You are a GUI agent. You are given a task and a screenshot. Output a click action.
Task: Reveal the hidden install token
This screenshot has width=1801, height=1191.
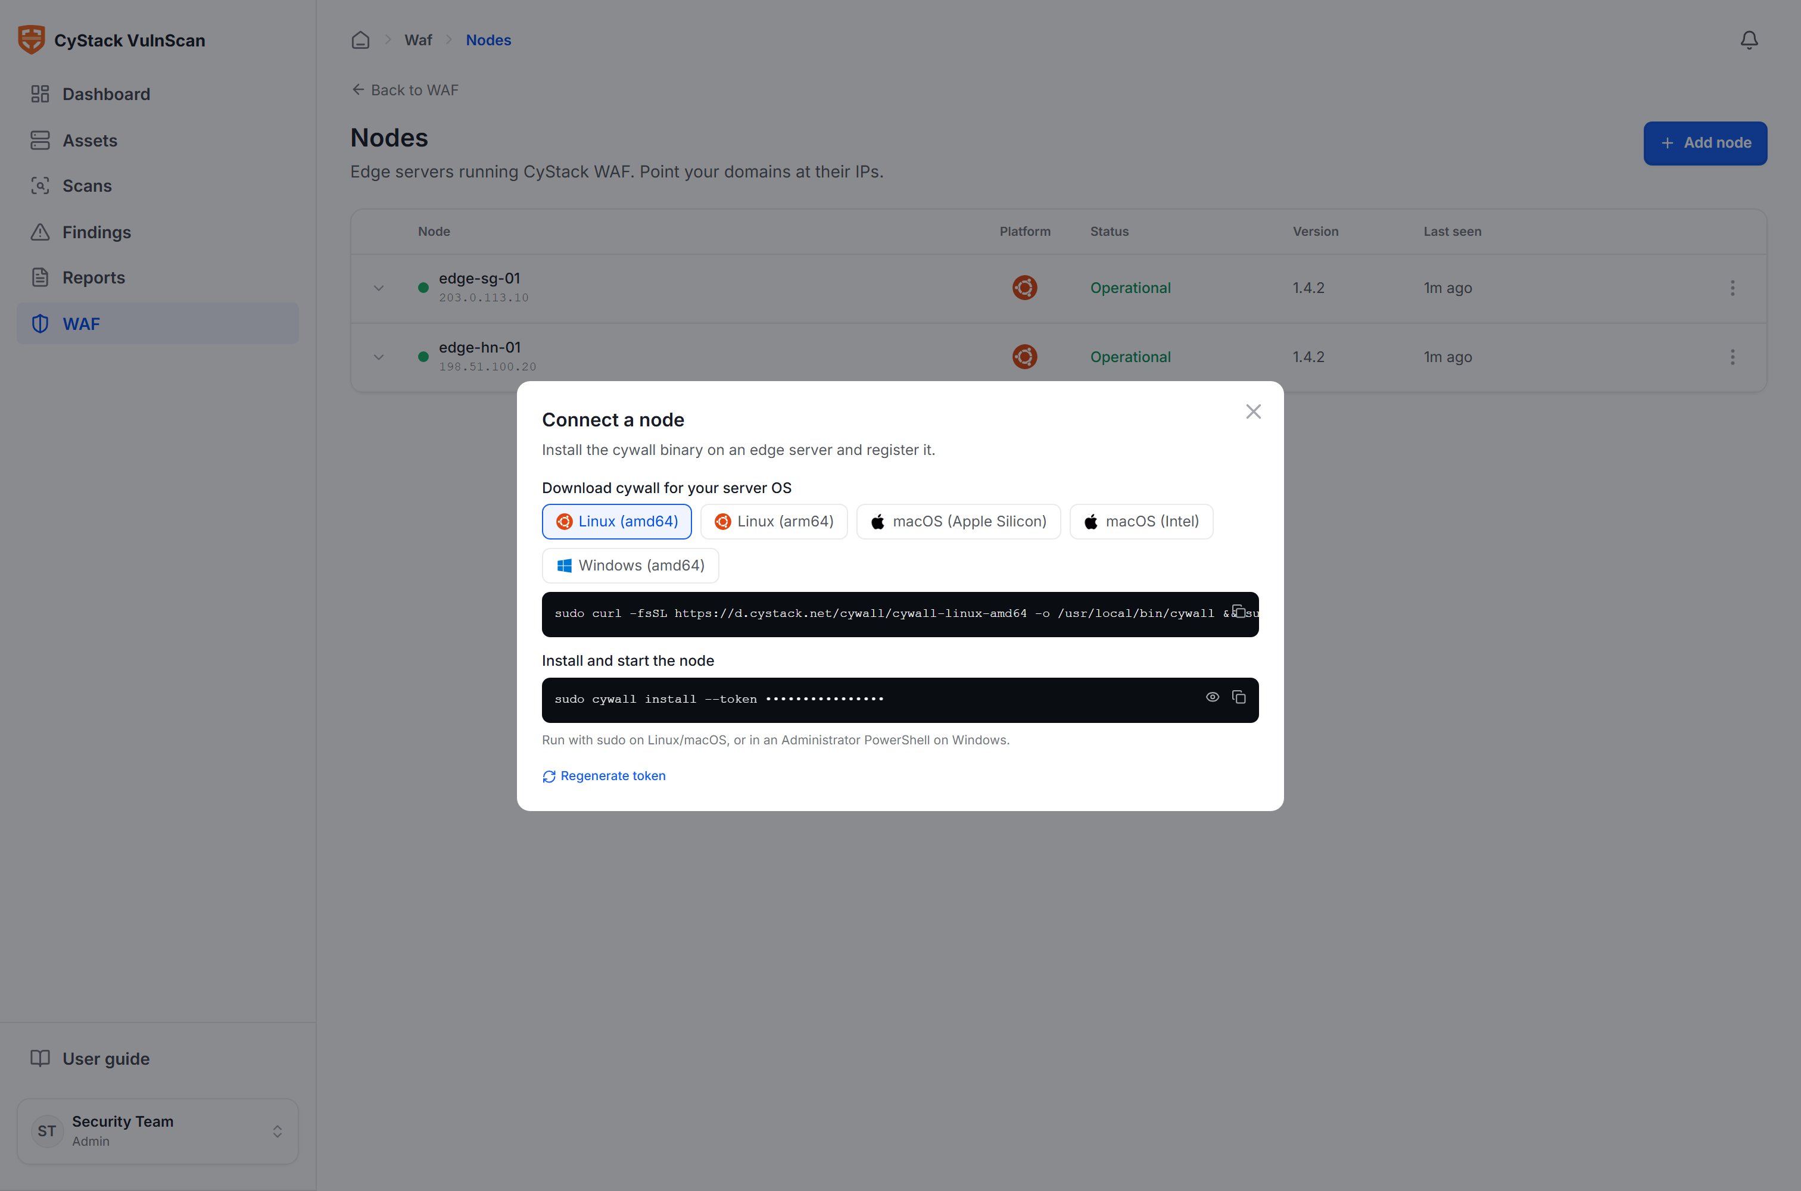click(1213, 697)
